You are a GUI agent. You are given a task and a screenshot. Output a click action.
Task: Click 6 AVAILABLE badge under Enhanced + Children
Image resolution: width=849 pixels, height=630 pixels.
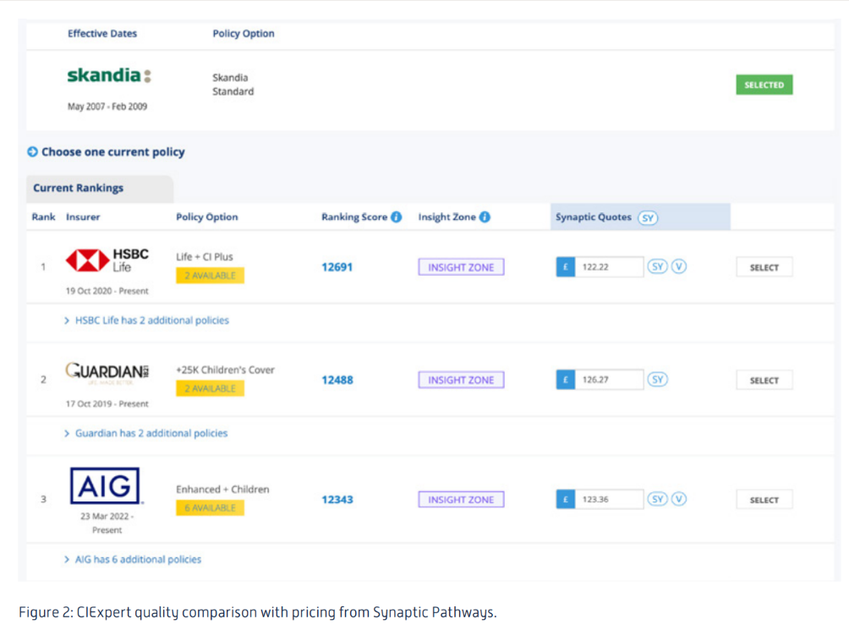pyautogui.click(x=210, y=507)
